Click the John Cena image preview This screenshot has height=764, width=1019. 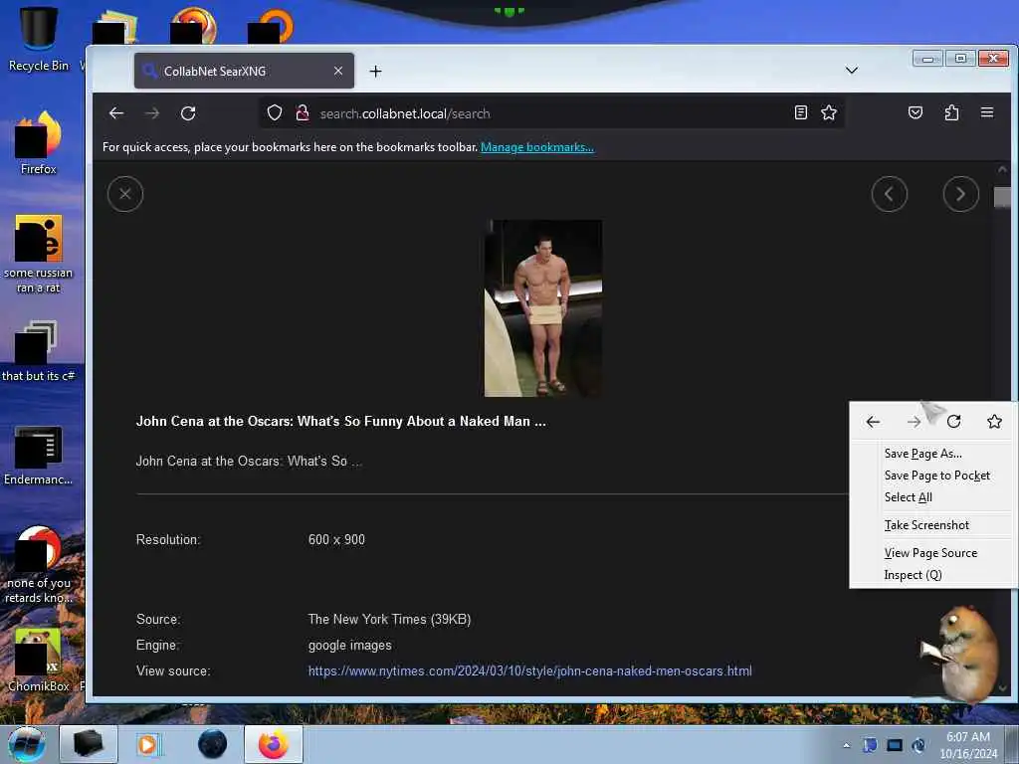[x=542, y=308]
